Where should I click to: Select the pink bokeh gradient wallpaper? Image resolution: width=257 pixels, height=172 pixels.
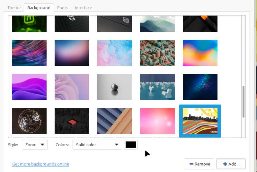[157, 121]
